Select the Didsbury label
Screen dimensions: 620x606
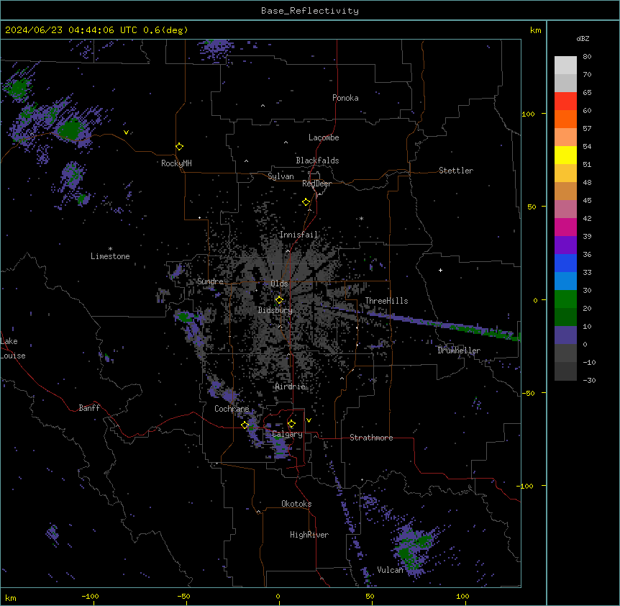275,310
